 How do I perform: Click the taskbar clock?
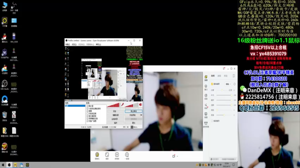[x=226, y=165]
